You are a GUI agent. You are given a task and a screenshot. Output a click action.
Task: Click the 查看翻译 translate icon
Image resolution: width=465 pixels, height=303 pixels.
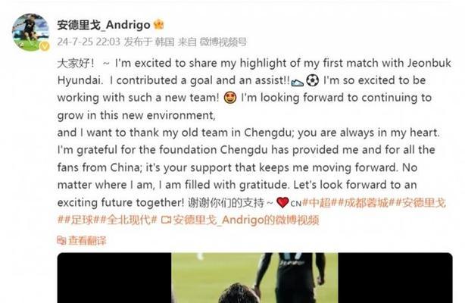click(61, 240)
